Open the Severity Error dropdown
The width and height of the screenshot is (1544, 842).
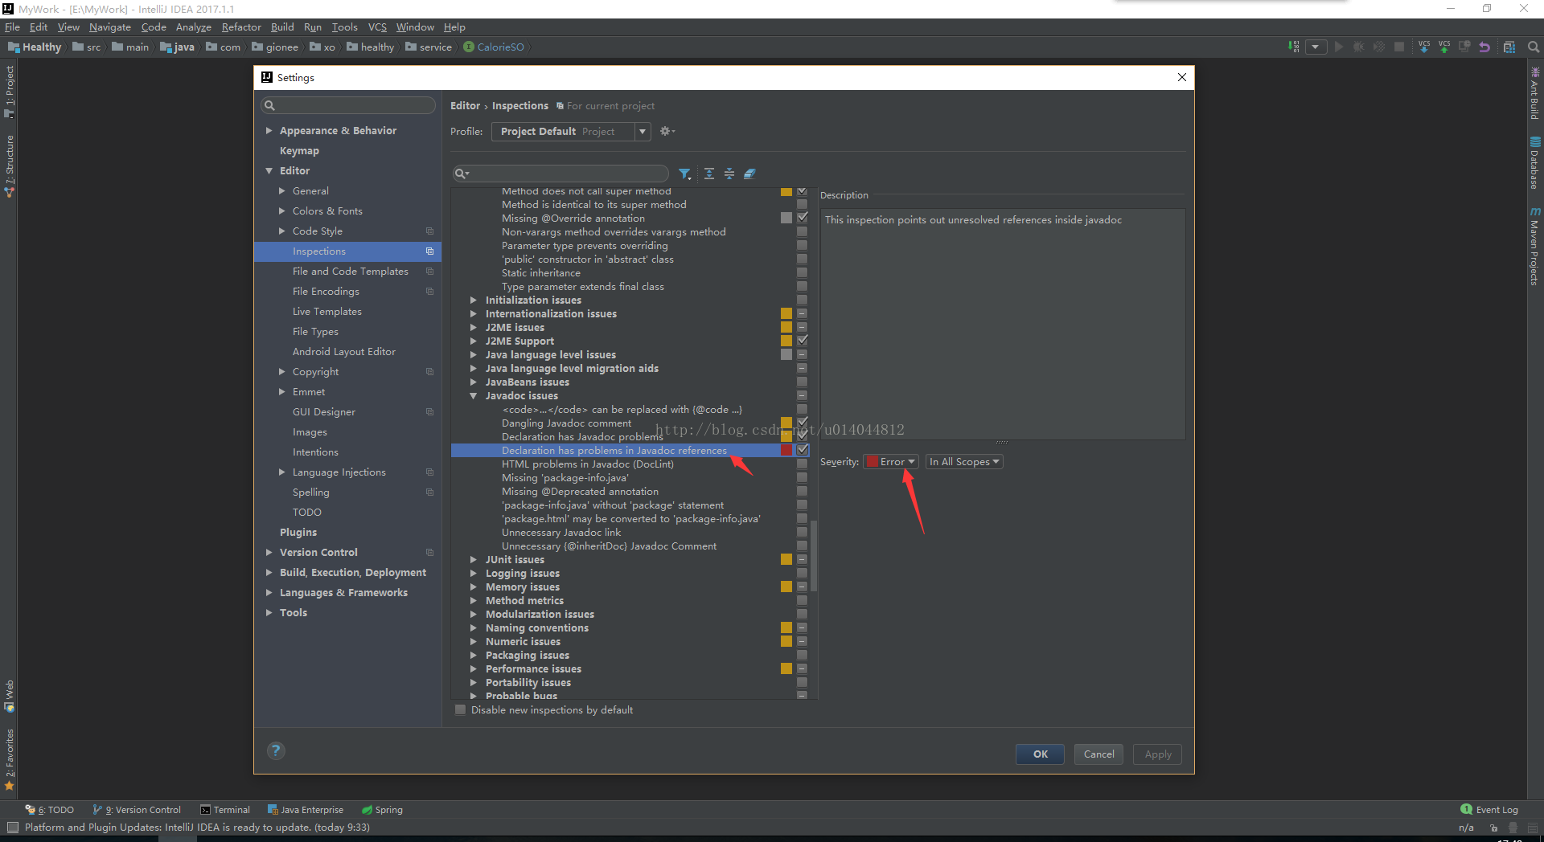[x=890, y=462]
